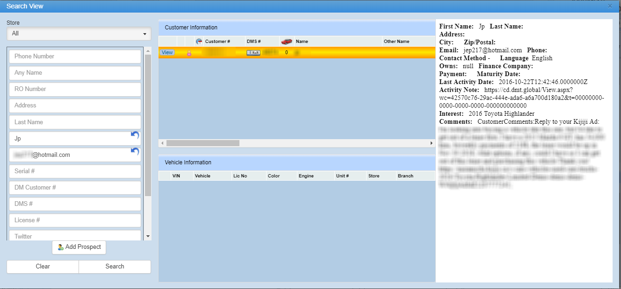Click the red car icon column header
The height and width of the screenshot is (289, 621).
tap(287, 42)
